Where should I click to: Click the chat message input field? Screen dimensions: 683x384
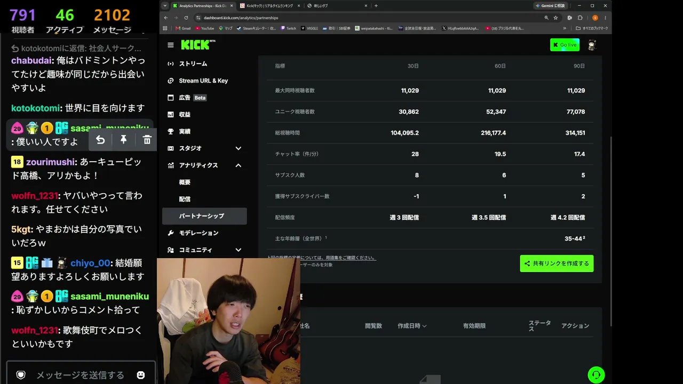pyautogui.click(x=80, y=375)
